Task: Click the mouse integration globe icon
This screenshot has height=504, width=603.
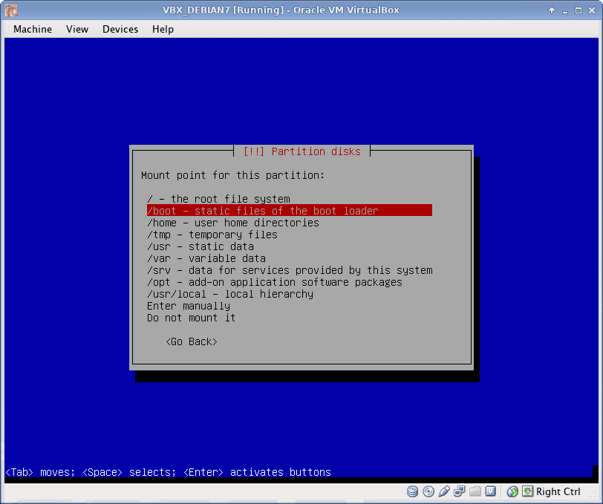Action: coord(512,491)
